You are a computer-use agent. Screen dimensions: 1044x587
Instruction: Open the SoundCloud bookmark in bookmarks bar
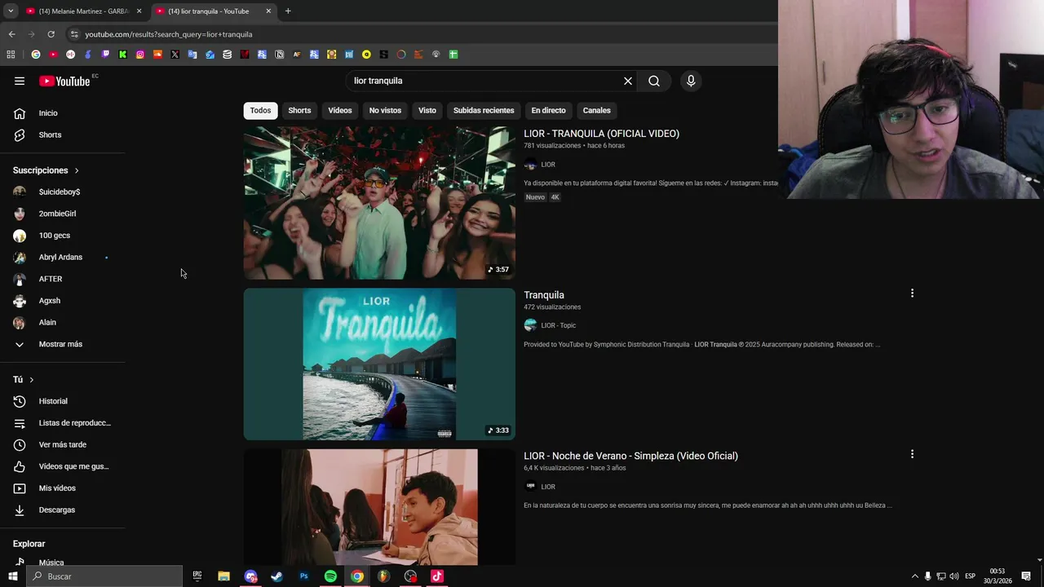(x=157, y=55)
